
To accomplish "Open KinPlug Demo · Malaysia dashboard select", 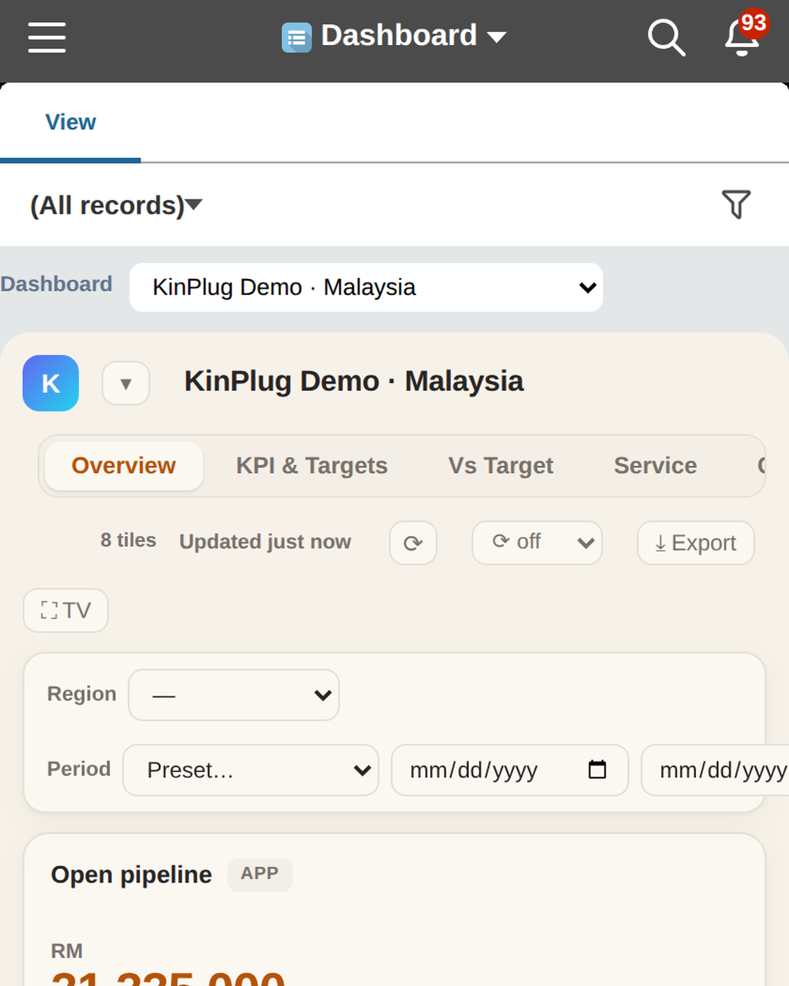I will coord(366,287).
